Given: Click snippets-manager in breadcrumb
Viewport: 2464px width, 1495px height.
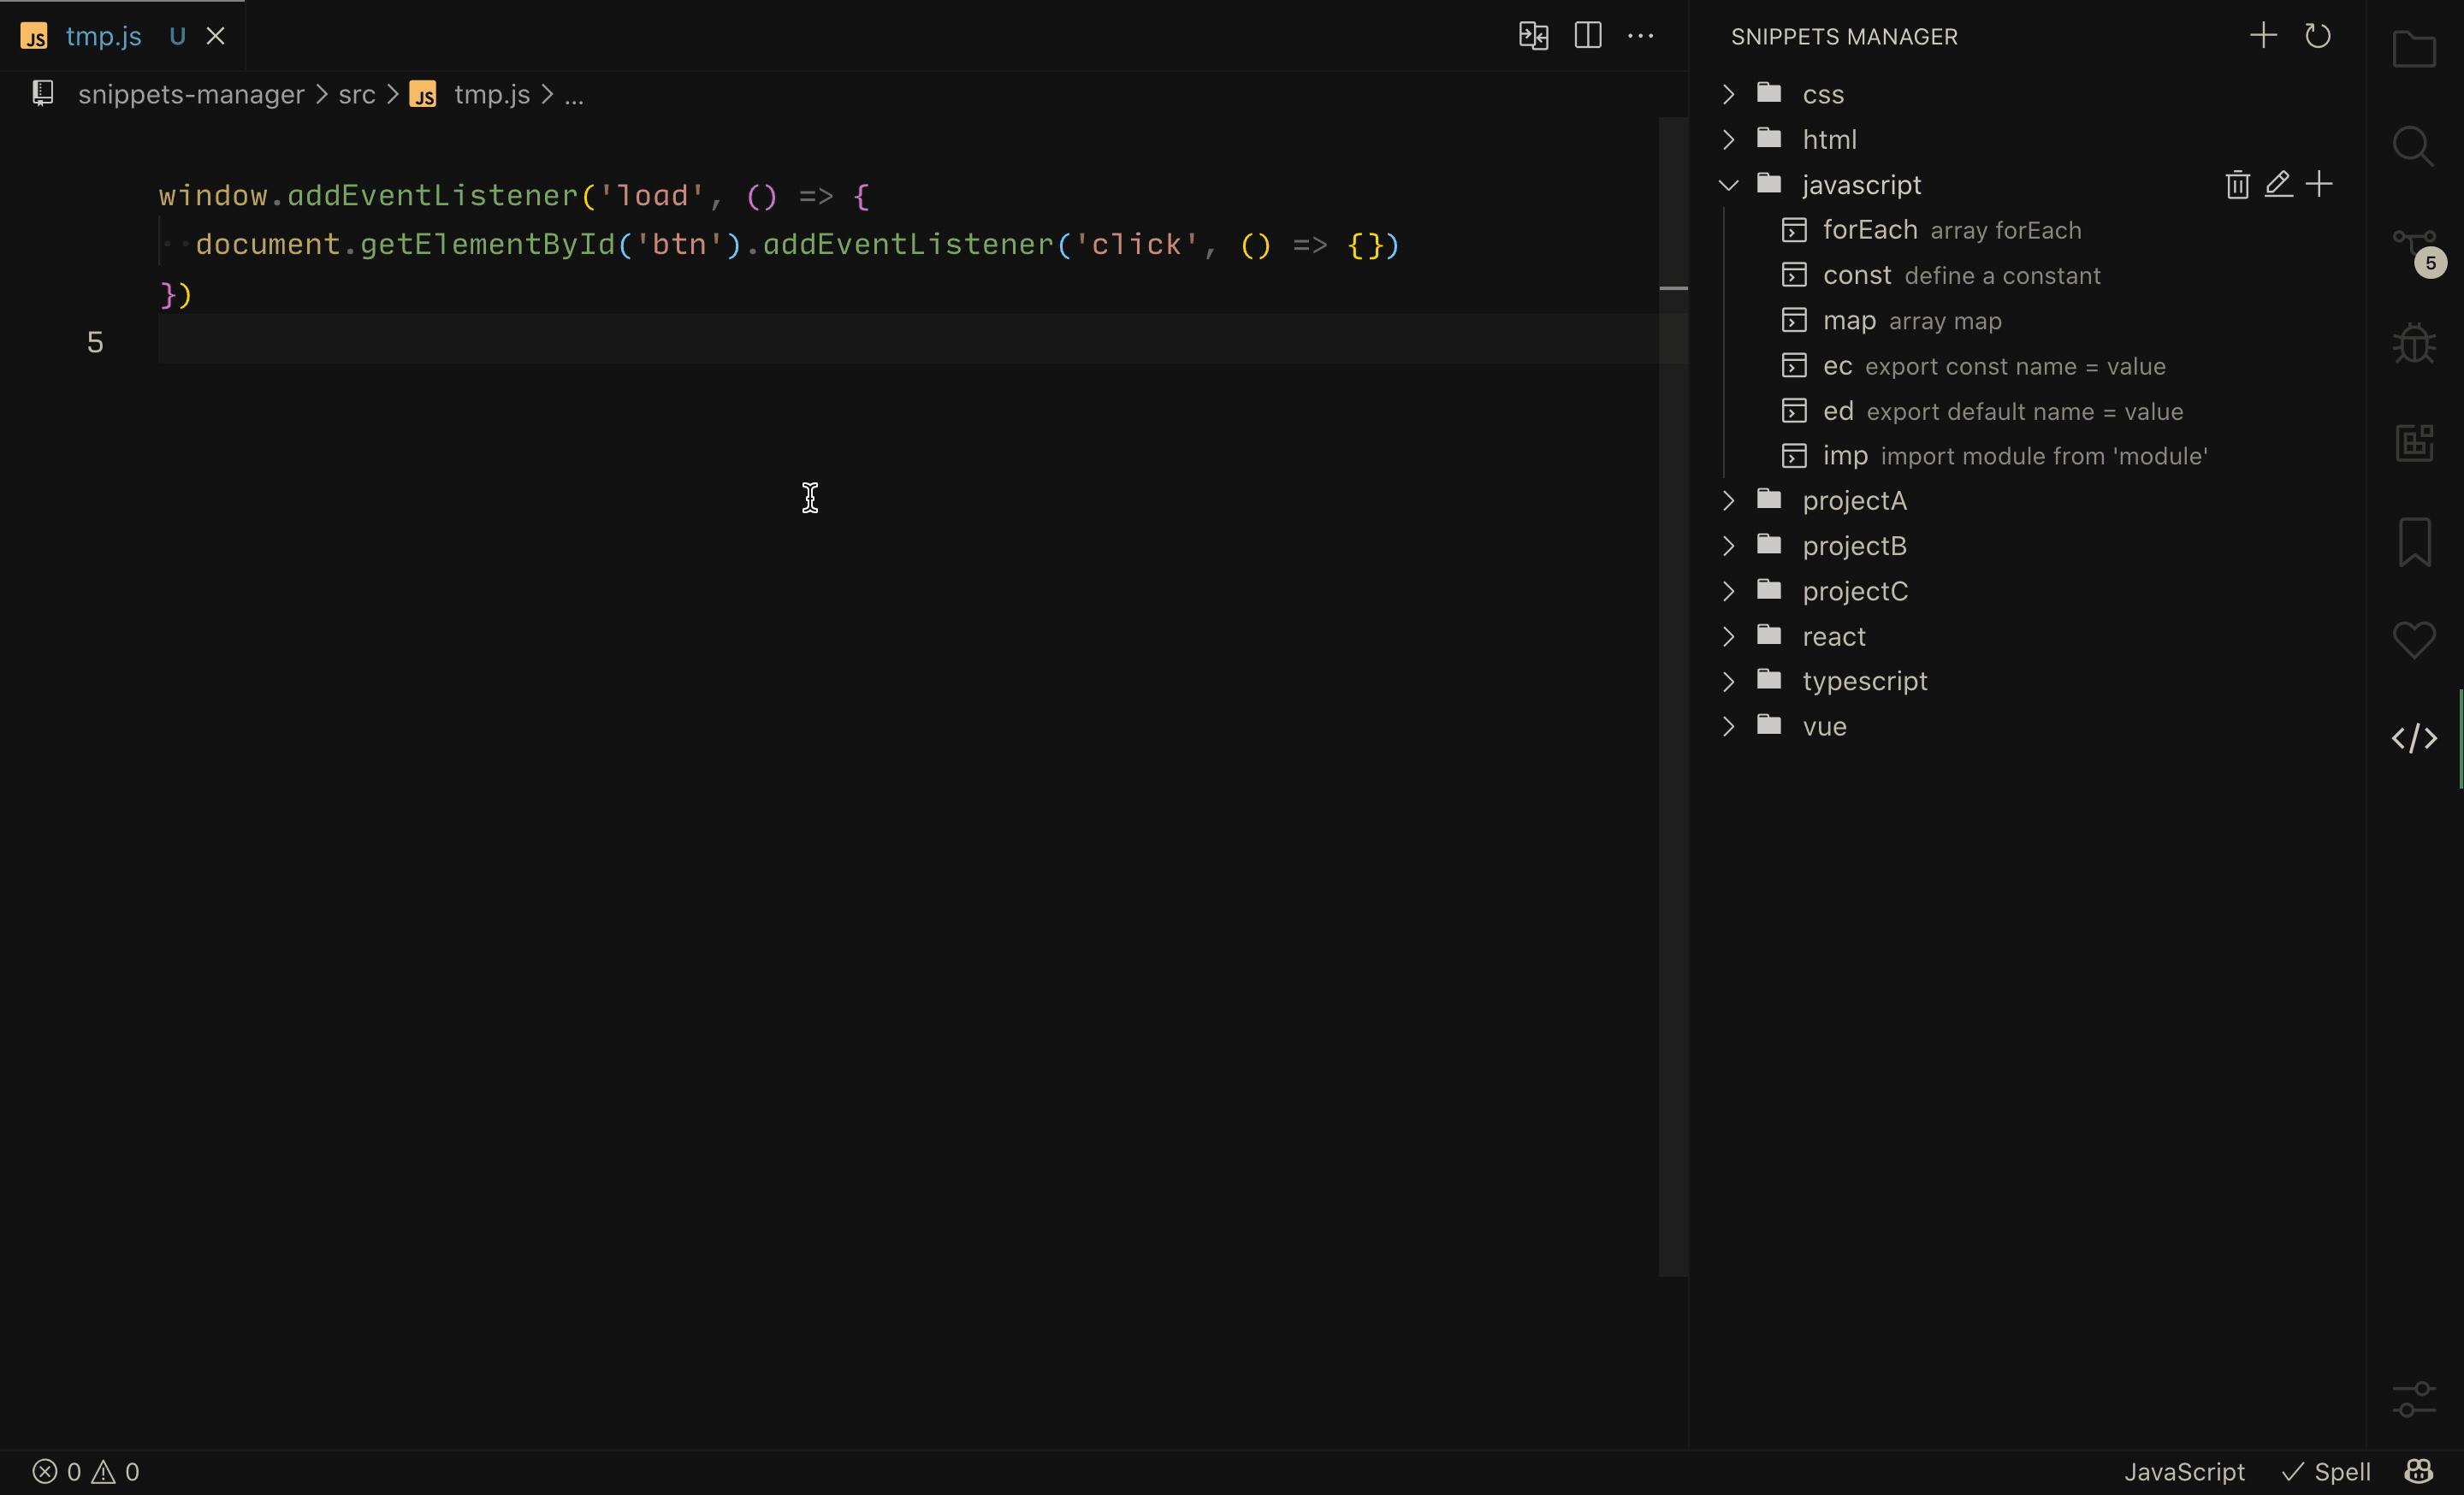Looking at the screenshot, I should pyautogui.click(x=191, y=94).
